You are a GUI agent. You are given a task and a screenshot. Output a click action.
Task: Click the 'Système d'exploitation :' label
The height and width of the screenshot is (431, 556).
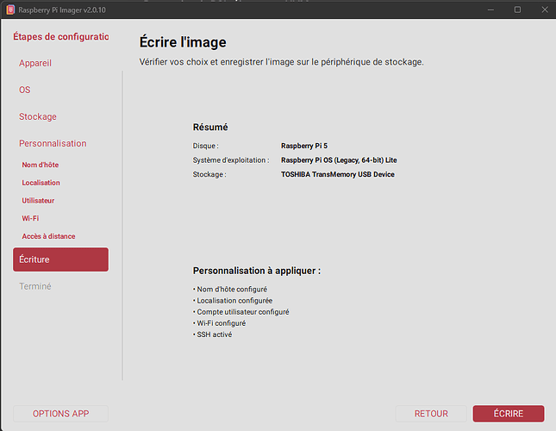point(231,160)
